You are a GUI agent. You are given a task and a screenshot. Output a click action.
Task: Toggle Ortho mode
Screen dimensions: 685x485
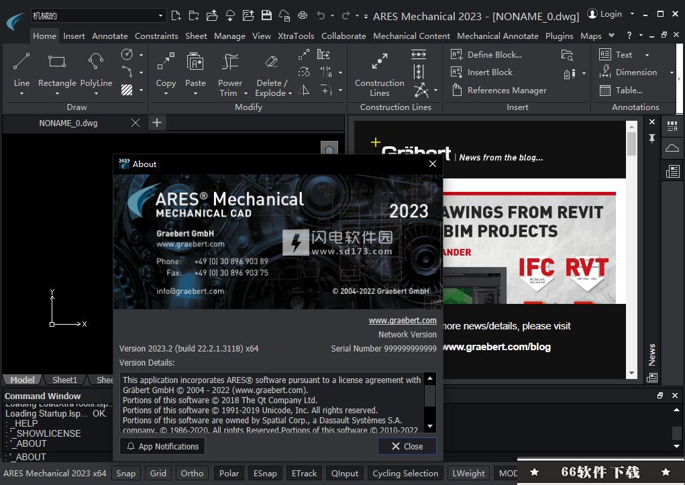click(192, 473)
